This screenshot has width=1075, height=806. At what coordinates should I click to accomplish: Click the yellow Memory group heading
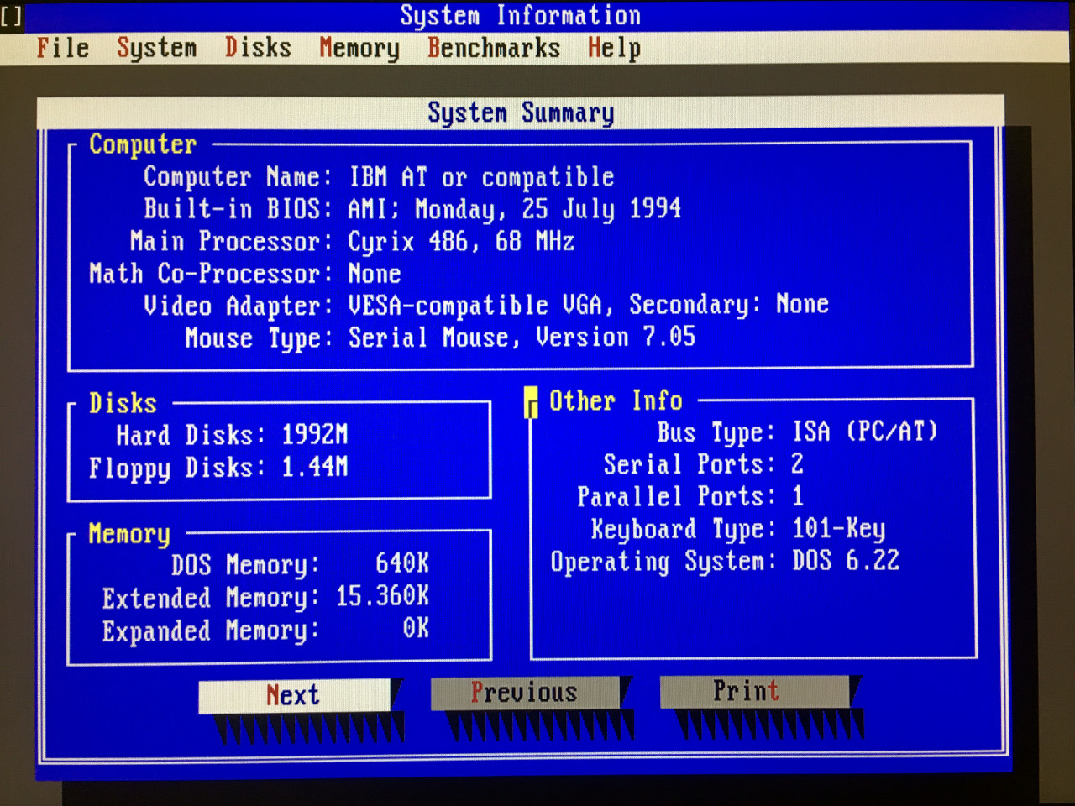coord(129,534)
